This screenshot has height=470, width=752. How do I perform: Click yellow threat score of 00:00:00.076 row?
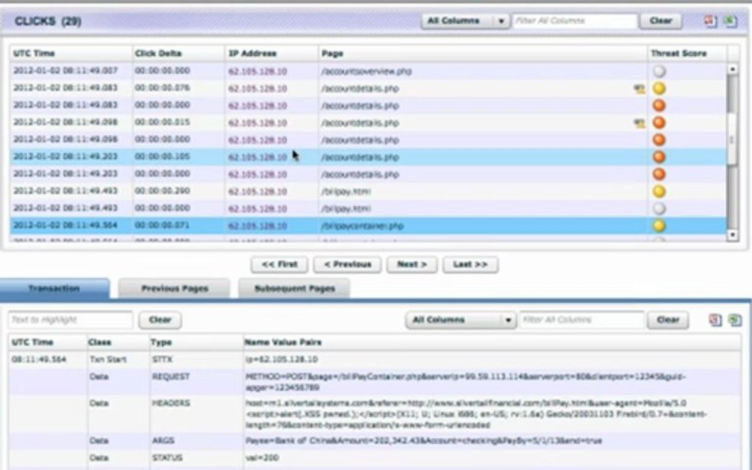(659, 89)
